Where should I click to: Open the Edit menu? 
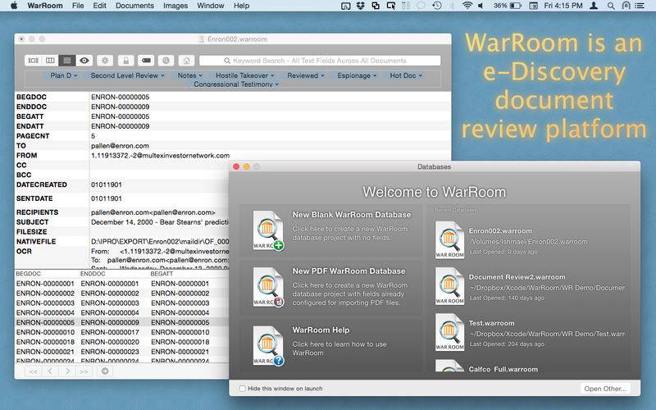99,6
